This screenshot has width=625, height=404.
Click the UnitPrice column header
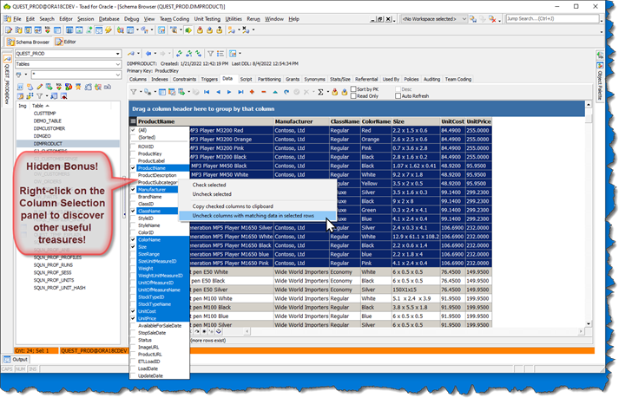(478, 121)
